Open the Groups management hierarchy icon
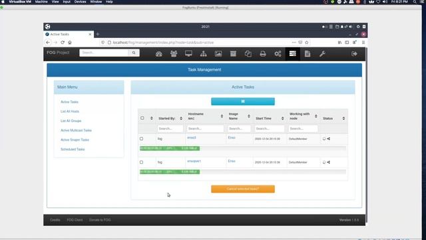Viewport: 426px width, 240px height. 203,53
